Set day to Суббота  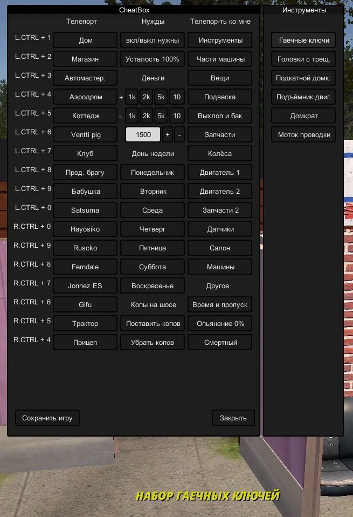tap(153, 267)
